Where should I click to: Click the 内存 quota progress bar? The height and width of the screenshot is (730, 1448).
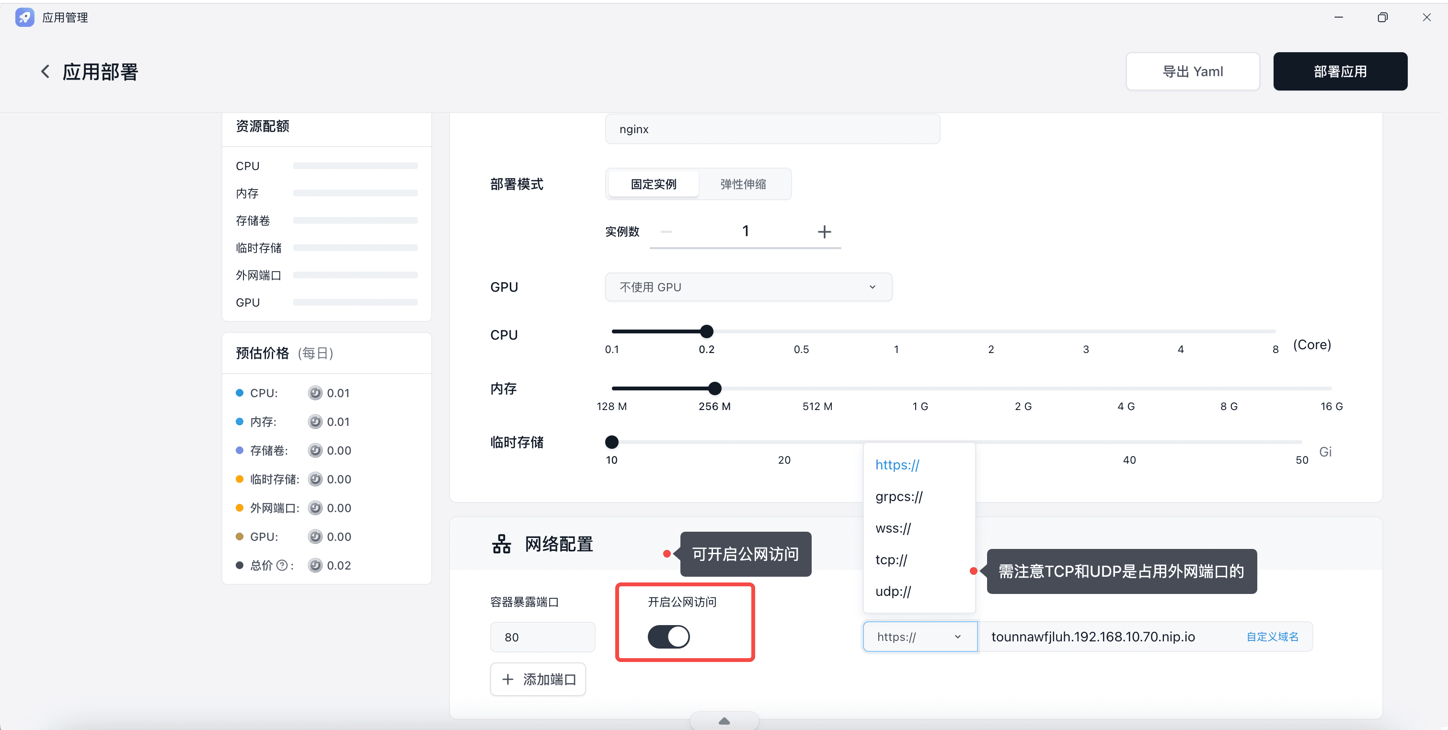[355, 193]
